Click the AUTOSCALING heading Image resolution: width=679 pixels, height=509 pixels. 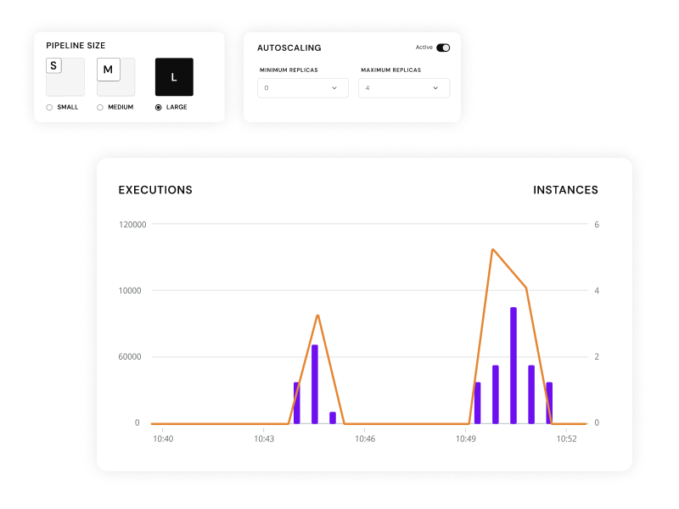point(289,48)
